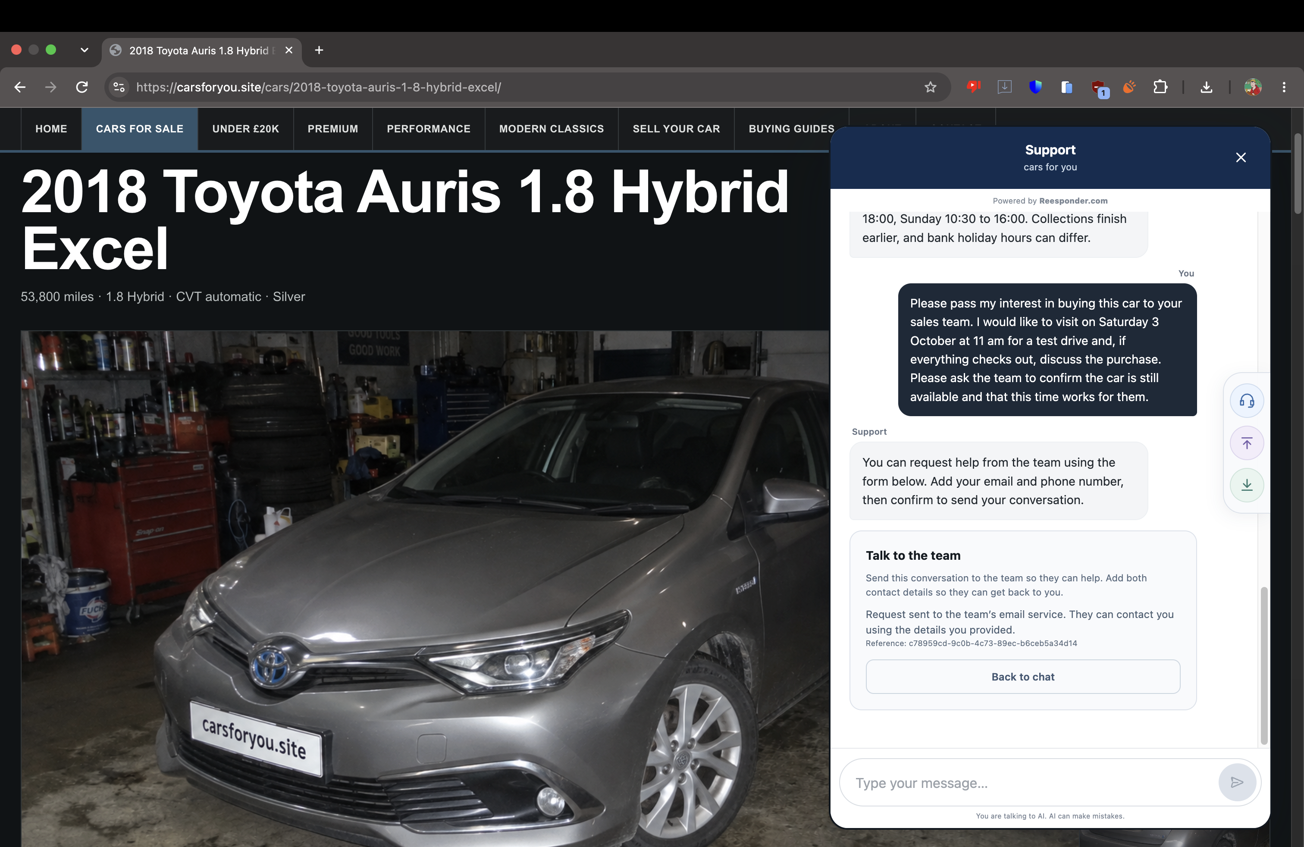Click the send message arrow button
Image resolution: width=1304 pixels, height=847 pixels.
click(x=1237, y=782)
